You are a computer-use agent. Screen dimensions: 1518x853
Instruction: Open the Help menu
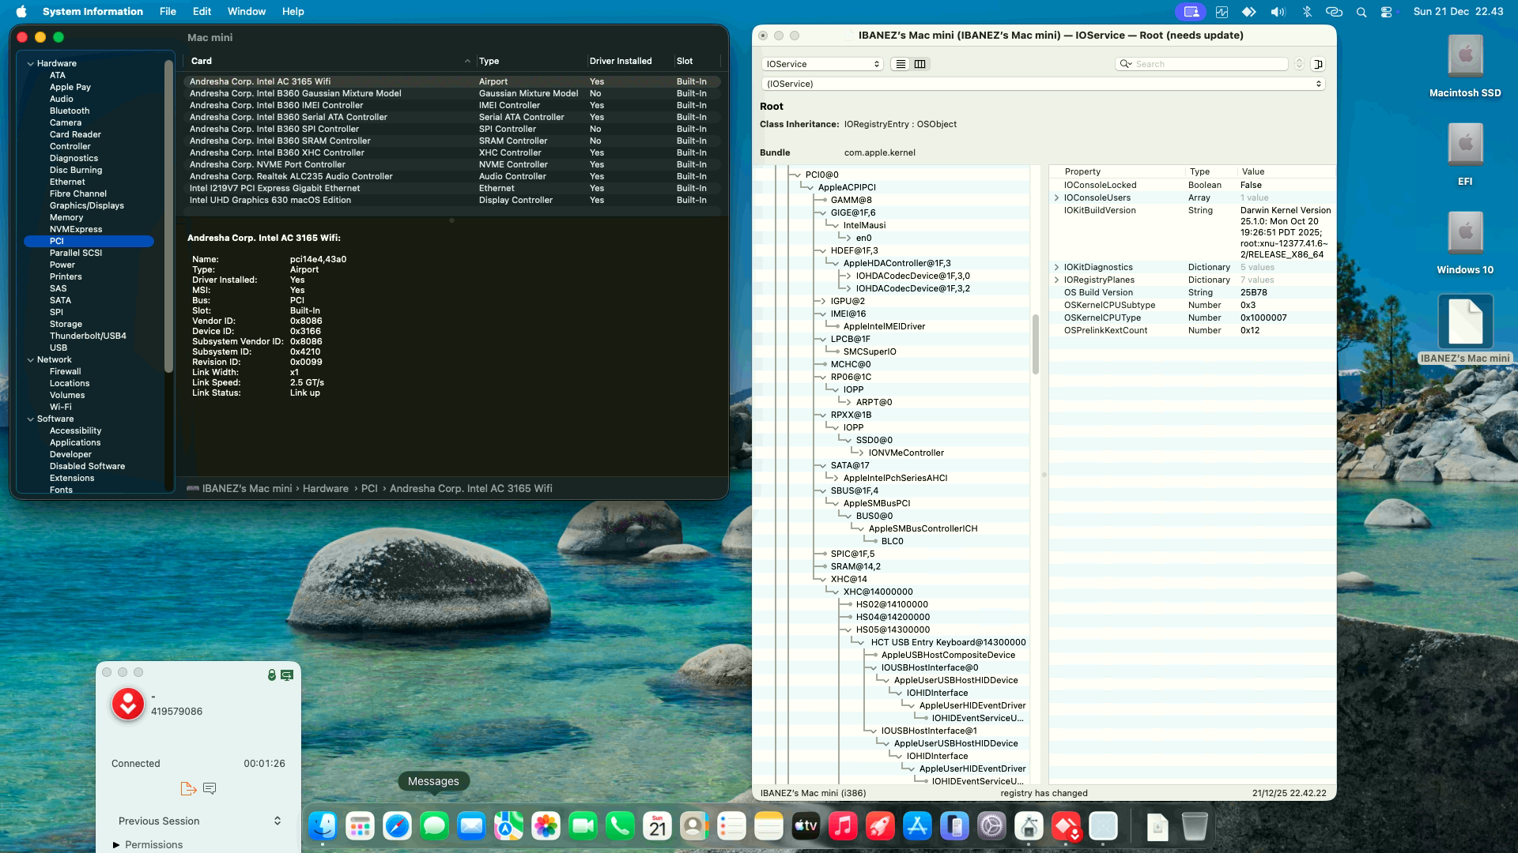pyautogui.click(x=293, y=11)
